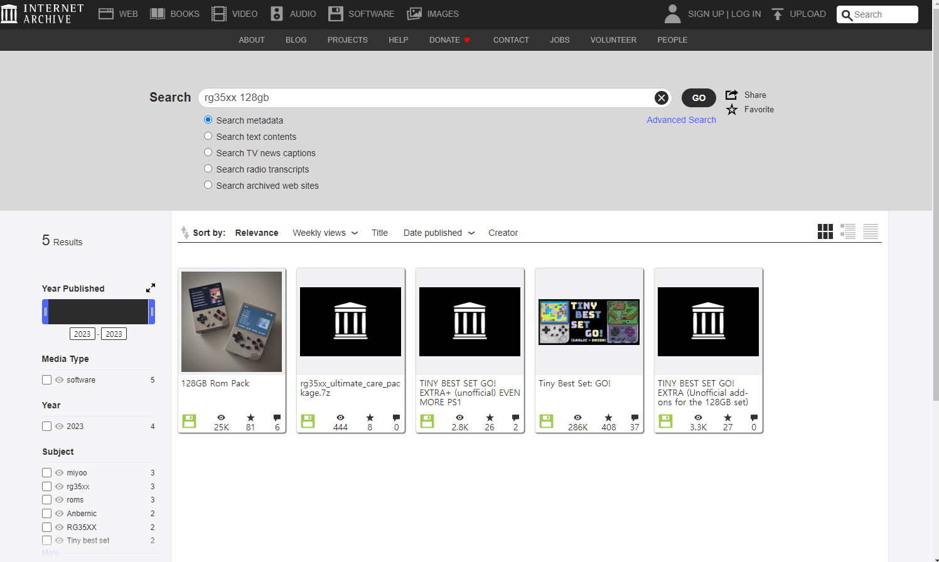Open the Advanced Search link

click(x=681, y=120)
